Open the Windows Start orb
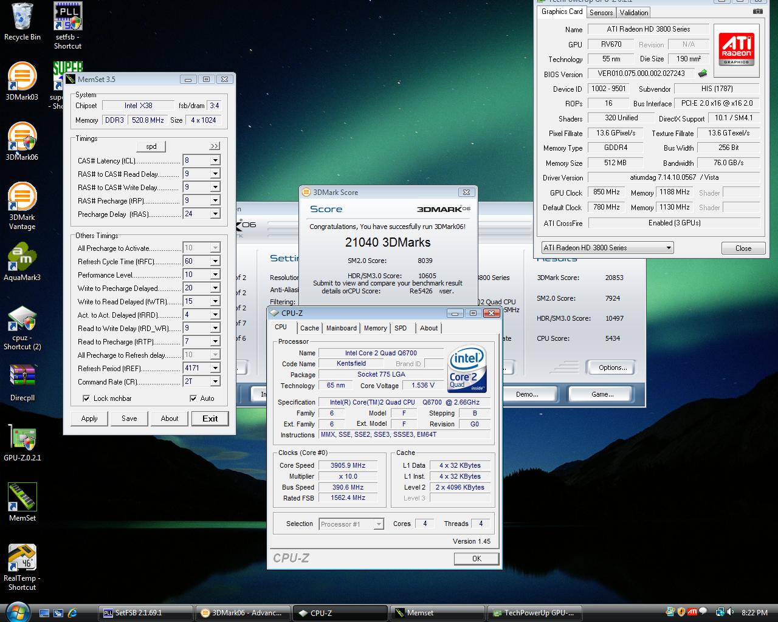 point(16,612)
